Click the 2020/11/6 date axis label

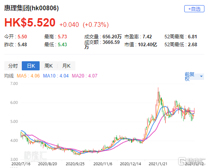pos(103,164)
